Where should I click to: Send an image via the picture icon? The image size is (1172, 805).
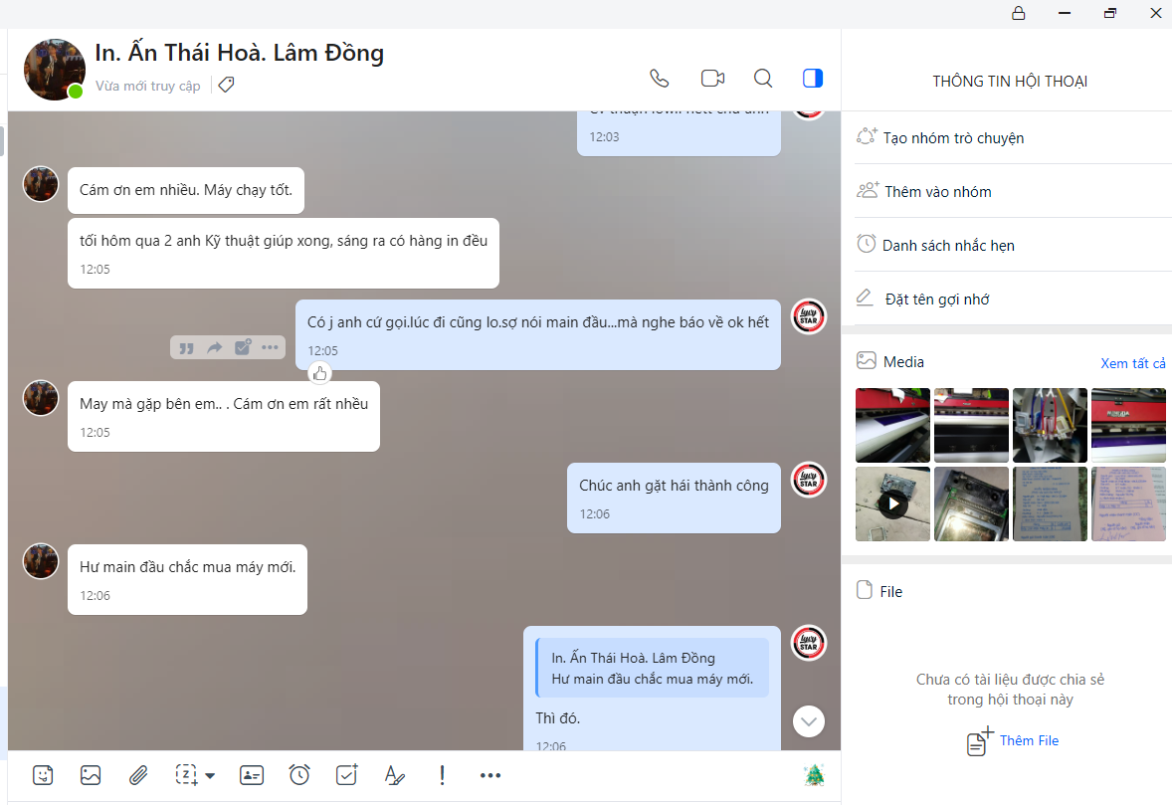[x=91, y=775]
